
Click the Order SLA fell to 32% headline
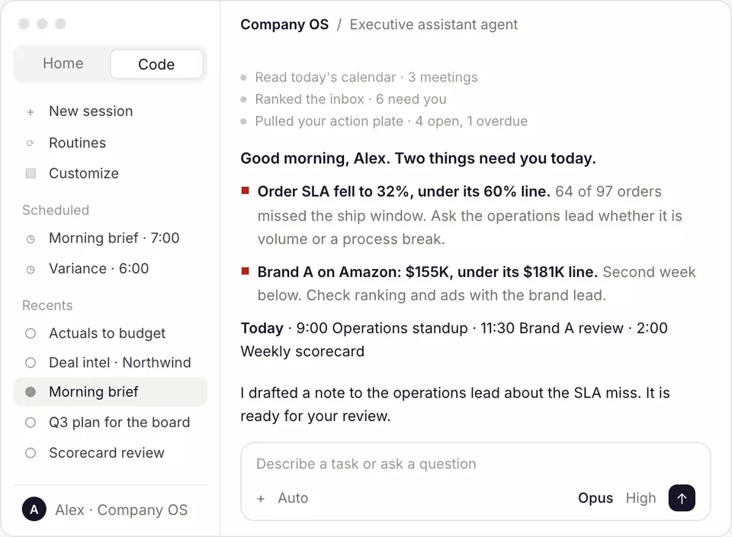coord(404,191)
